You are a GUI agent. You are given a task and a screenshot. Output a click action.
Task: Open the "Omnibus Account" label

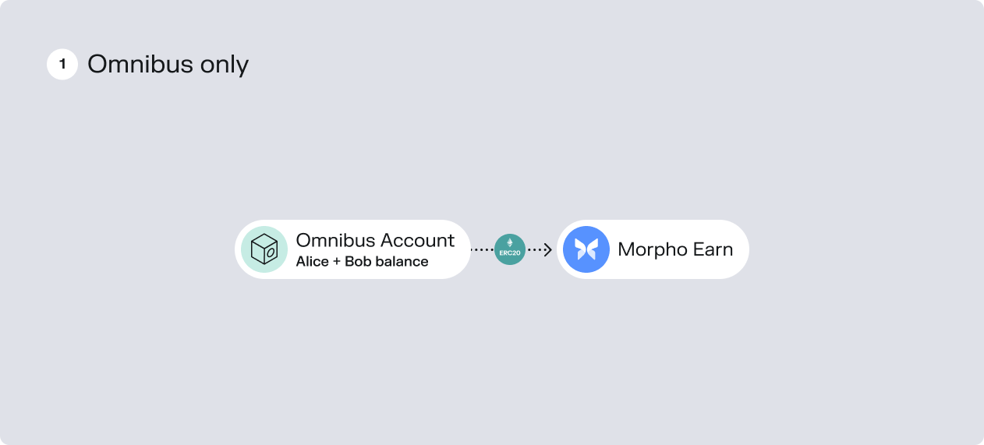(x=375, y=240)
